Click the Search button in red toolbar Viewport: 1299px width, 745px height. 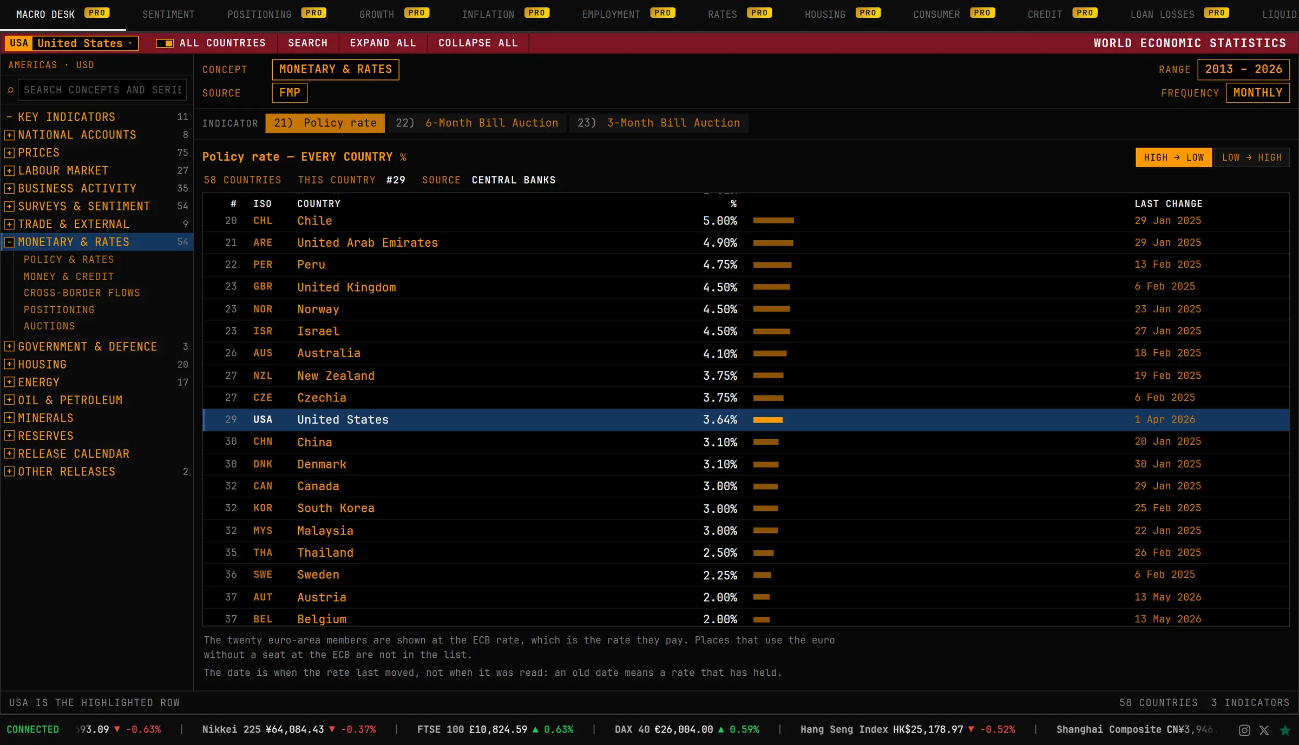pos(308,43)
